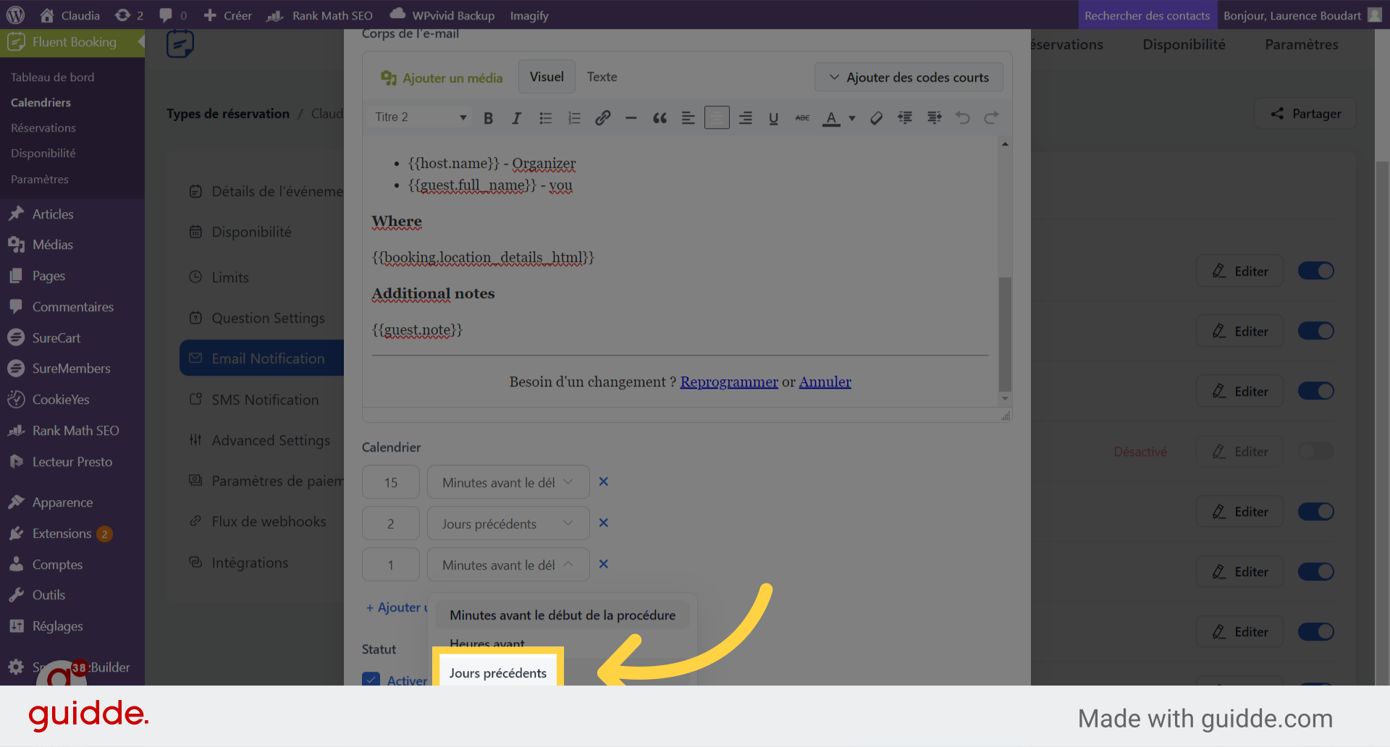
Task: Open Disponibilité tab in top navigation
Action: coord(1184,45)
